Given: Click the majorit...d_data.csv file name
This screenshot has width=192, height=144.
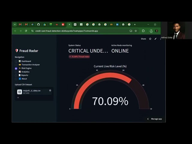Looking at the screenshot, I should click(x=32, y=91).
